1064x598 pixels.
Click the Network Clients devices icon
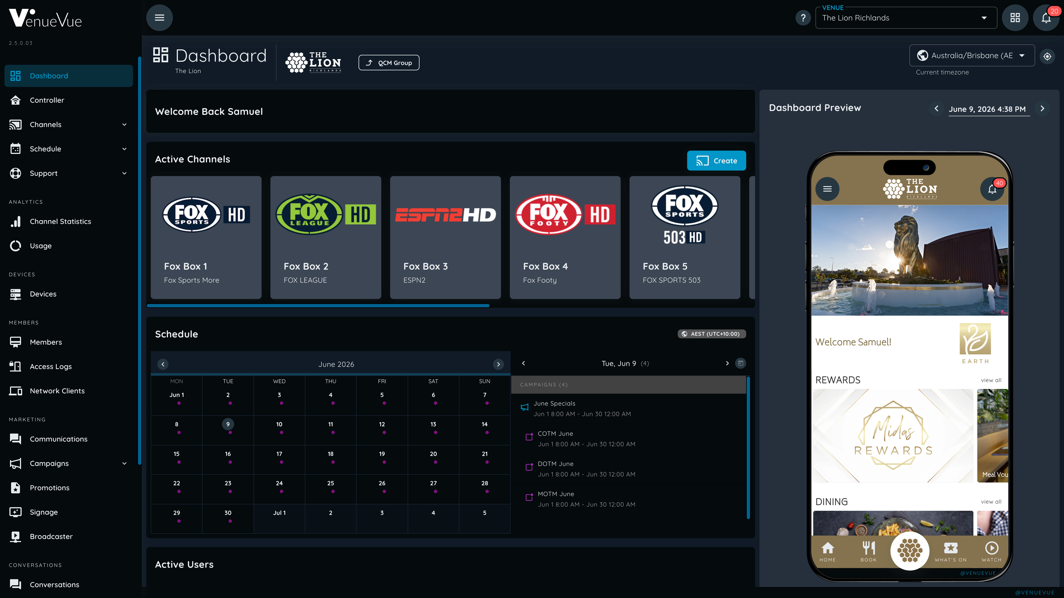[15, 391]
